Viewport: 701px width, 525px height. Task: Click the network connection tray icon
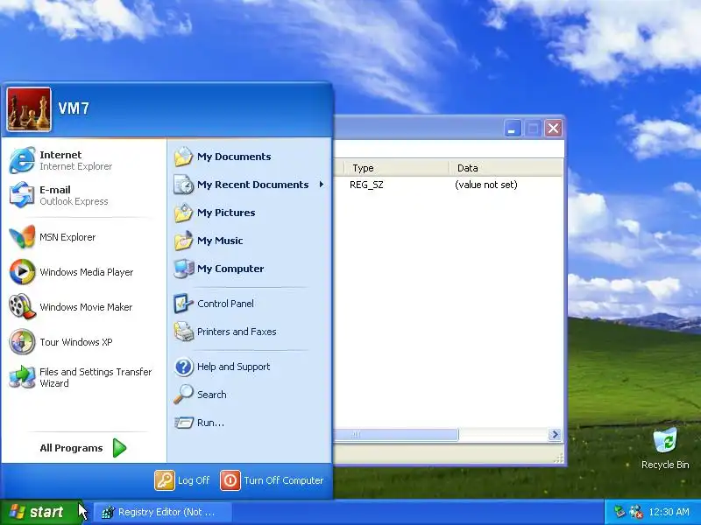coord(636,512)
